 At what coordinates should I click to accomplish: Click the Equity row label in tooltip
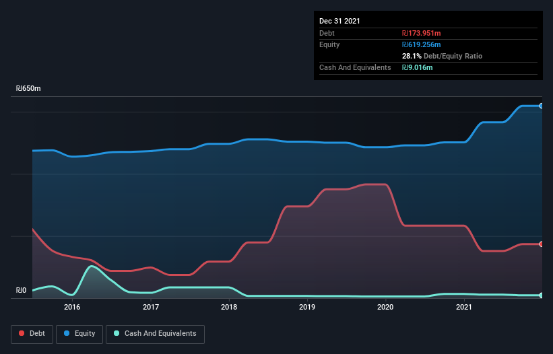click(x=329, y=44)
